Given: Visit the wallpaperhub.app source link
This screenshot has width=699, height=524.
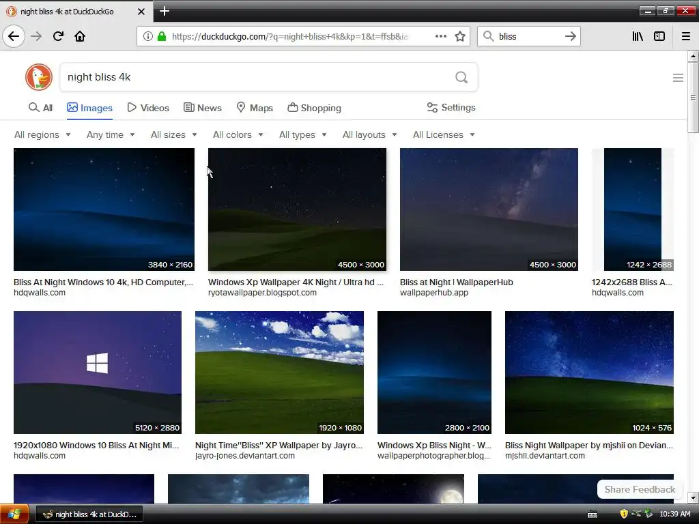Looking at the screenshot, I should click(433, 293).
